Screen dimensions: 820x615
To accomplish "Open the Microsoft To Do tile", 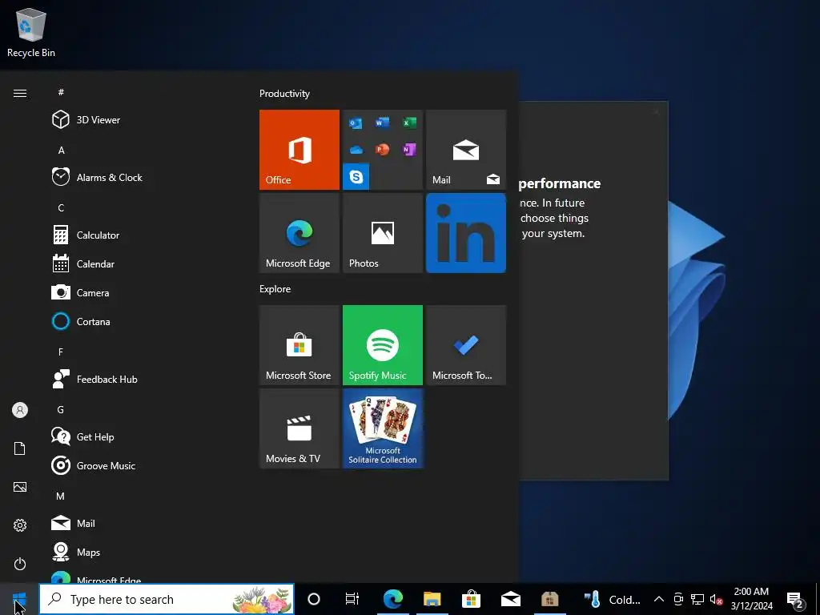I will (x=466, y=345).
